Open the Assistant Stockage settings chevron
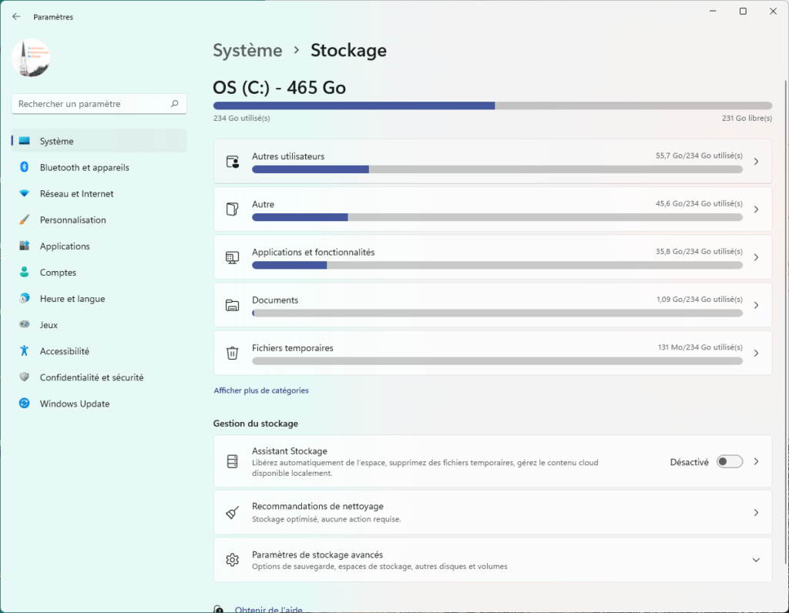 click(x=757, y=461)
